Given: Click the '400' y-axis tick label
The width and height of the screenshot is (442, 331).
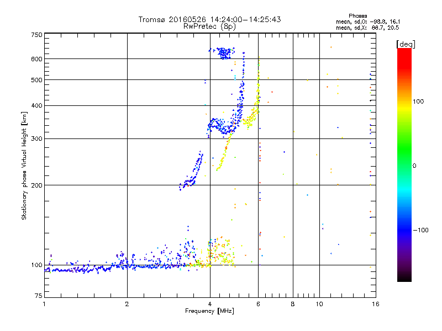Looking at the screenshot, I should tap(37, 106).
